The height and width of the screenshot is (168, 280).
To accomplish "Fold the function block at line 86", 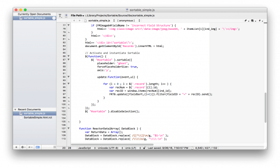I will click(x=69, y=56).
